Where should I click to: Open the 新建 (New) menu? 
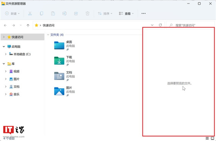pos(12,13)
